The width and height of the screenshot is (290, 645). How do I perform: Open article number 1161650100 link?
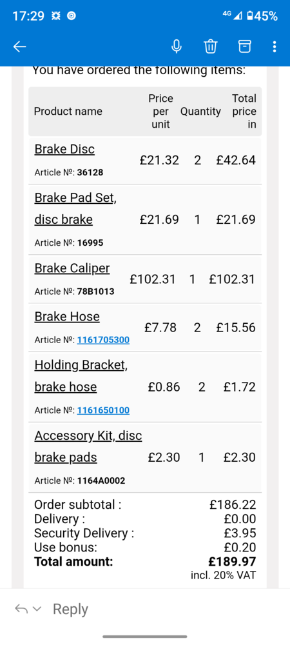coord(103,410)
